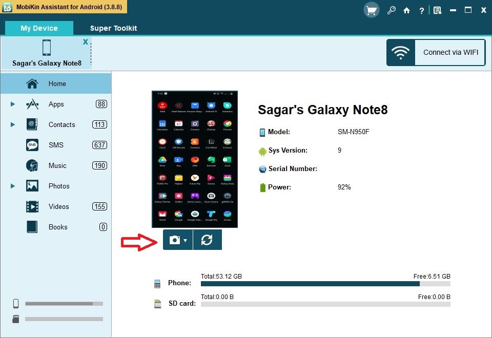Click the SD card storage usage bar
The height and width of the screenshot is (338, 492).
pyautogui.click(x=325, y=304)
